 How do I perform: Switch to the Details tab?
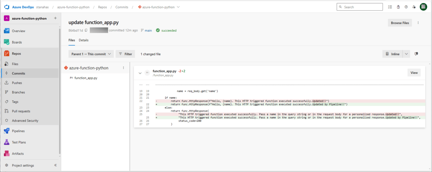pos(83,40)
